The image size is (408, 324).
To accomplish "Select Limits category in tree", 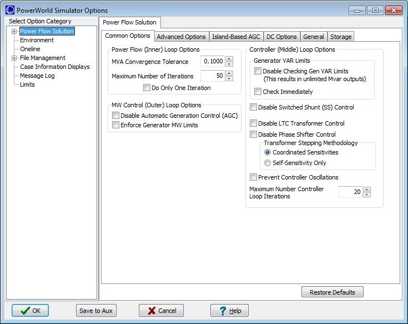I will tap(27, 84).
